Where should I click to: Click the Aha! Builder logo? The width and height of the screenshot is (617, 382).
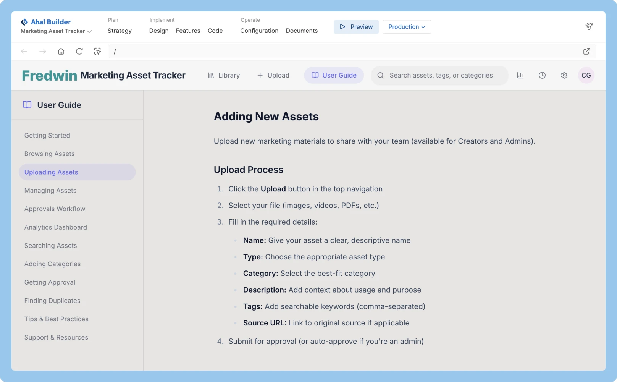[x=46, y=22]
